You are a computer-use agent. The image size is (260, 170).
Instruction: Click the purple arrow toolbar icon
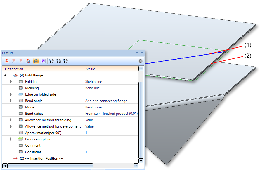pyautogui.click(x=43, y=61)
